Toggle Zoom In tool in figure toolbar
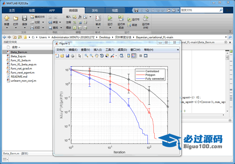The image size is (235, 164). tap(86, 56)
